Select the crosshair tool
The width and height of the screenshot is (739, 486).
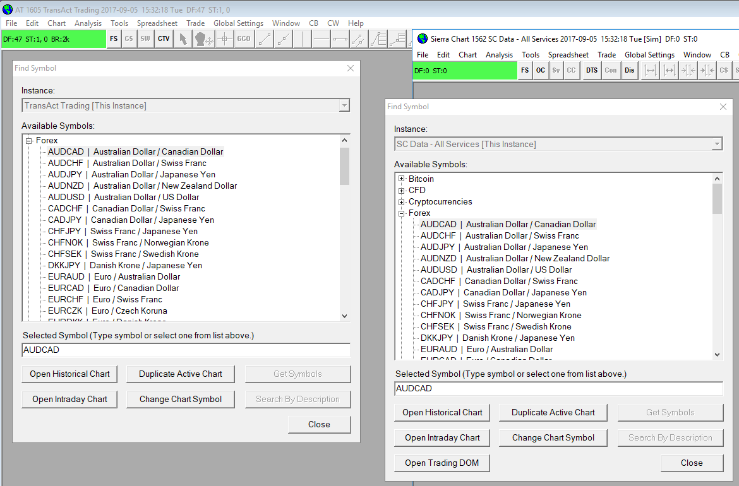point(225,39)
